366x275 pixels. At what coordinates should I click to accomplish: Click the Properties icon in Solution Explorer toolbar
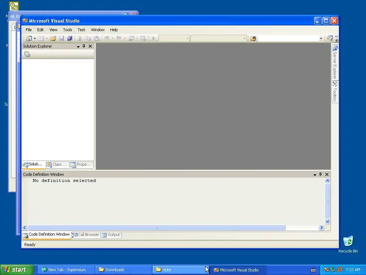point(27,54)
